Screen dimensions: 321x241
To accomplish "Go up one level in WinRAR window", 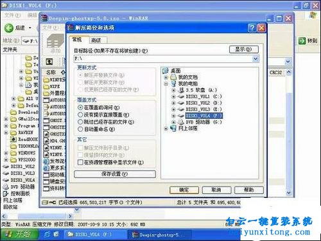I will [x=49, y=62].
